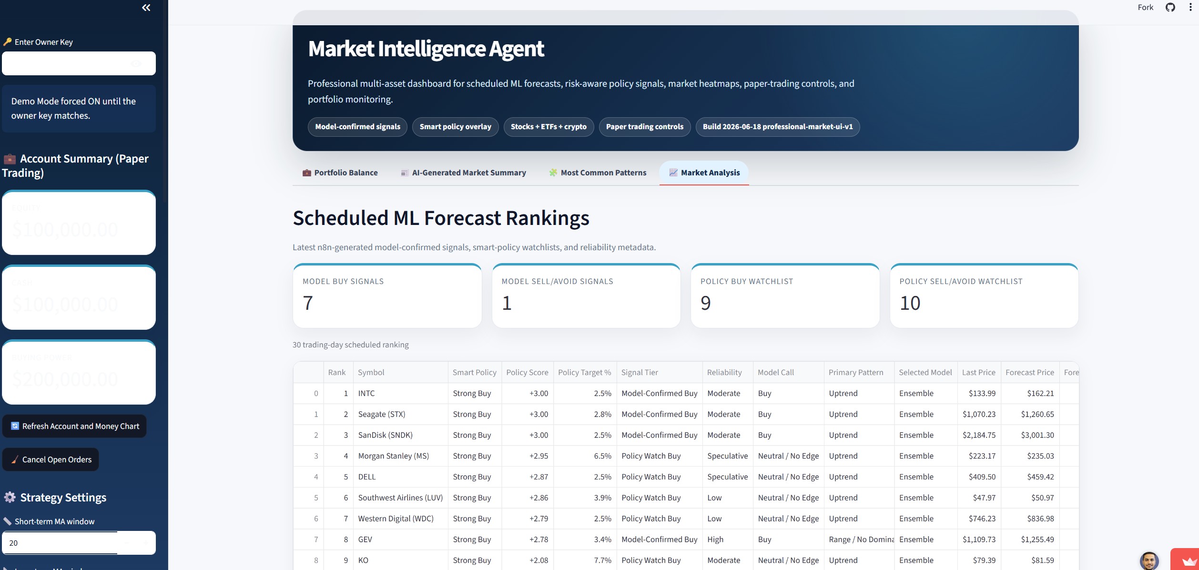Click the Model Sell/Avoid Signals metric card

586,295
